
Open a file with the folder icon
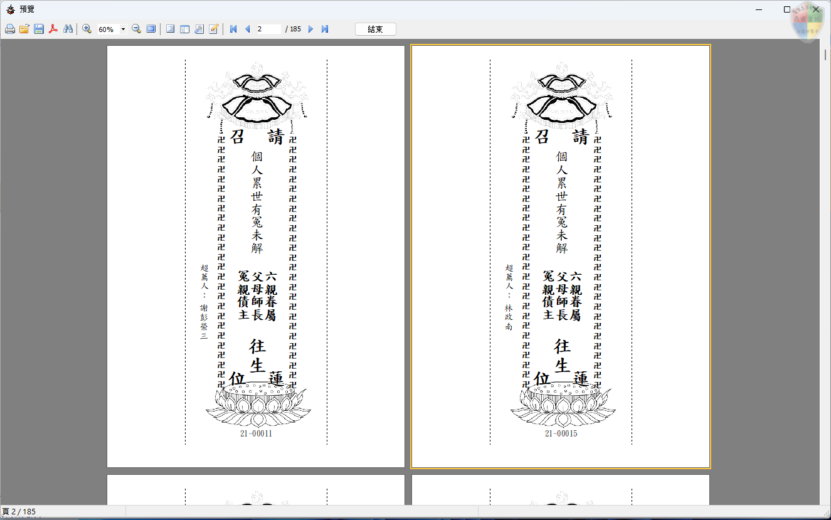24,29
